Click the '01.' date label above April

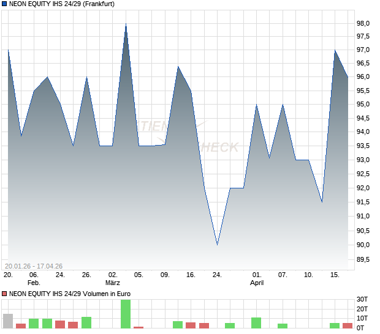coord(257,275)
